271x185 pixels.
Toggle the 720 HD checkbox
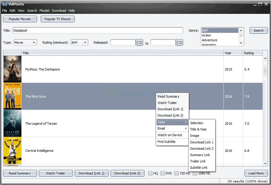click(176, 173)
